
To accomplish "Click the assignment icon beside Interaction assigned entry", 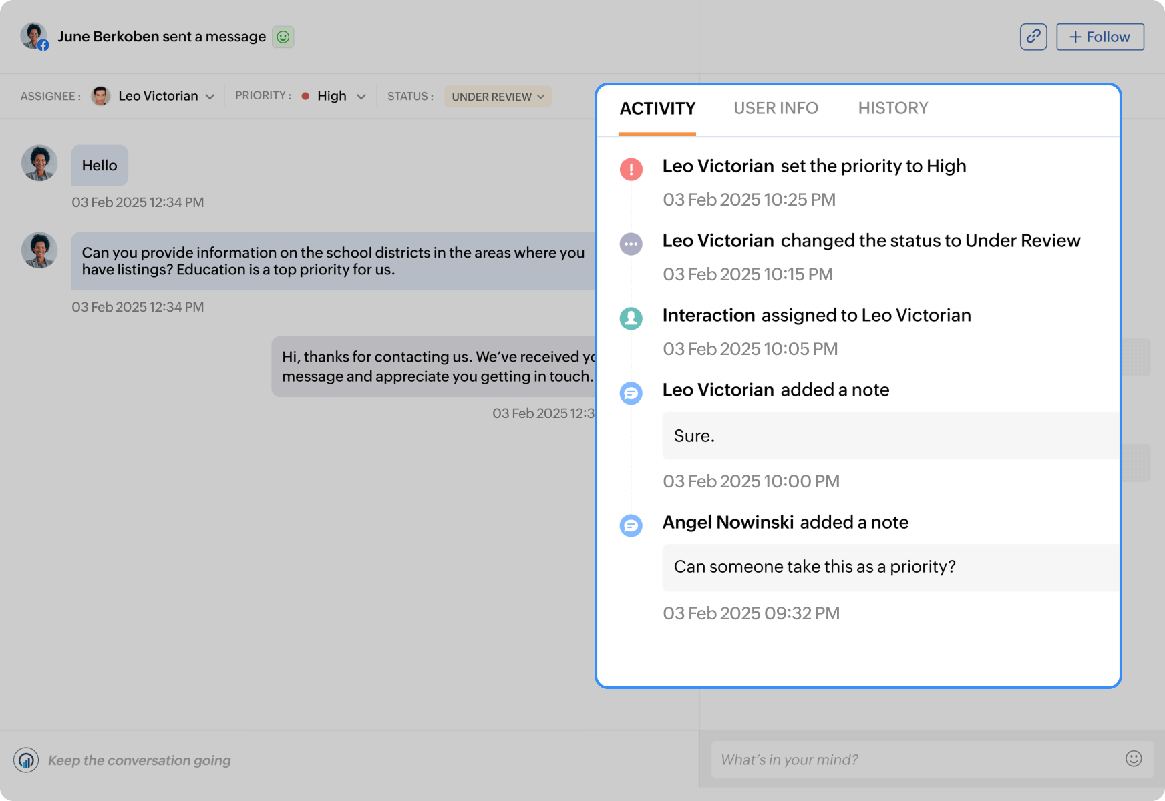I will tap(630, 318).
